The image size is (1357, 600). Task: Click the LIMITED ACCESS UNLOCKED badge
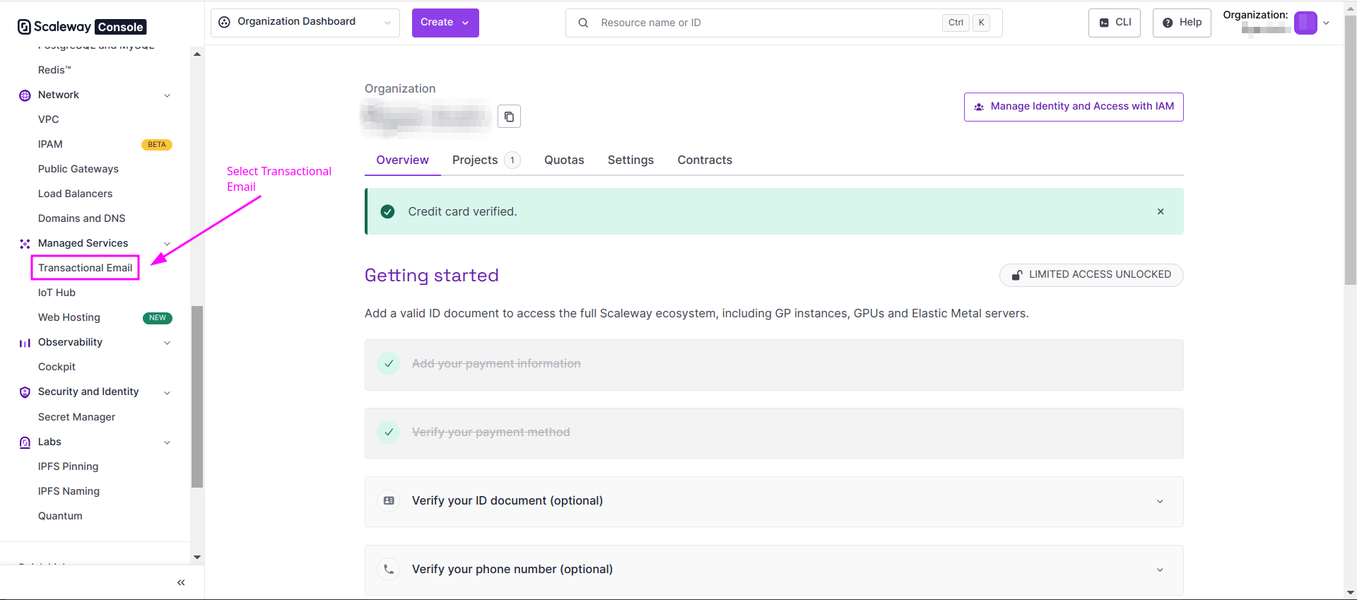(x=1091, y=275)
